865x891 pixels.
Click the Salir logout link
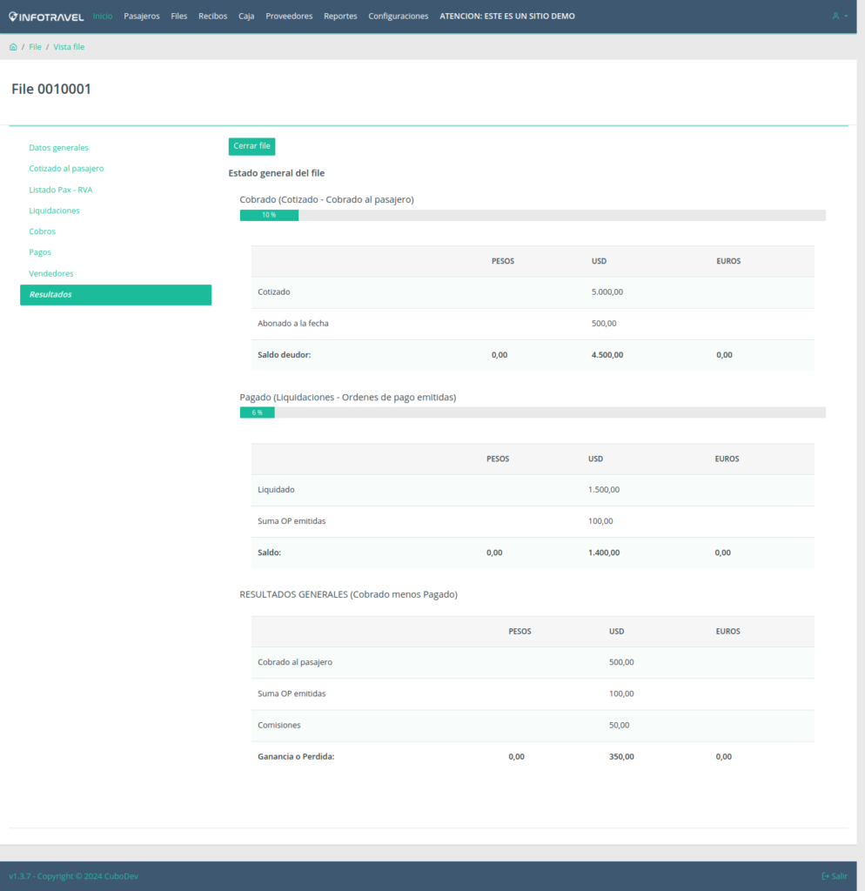835,876
